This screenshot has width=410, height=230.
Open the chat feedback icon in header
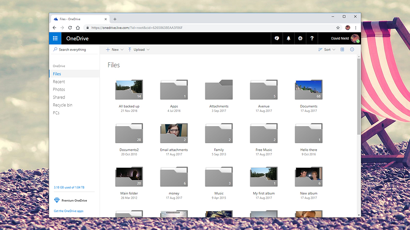pyautogui.click(x=277, y=38)
